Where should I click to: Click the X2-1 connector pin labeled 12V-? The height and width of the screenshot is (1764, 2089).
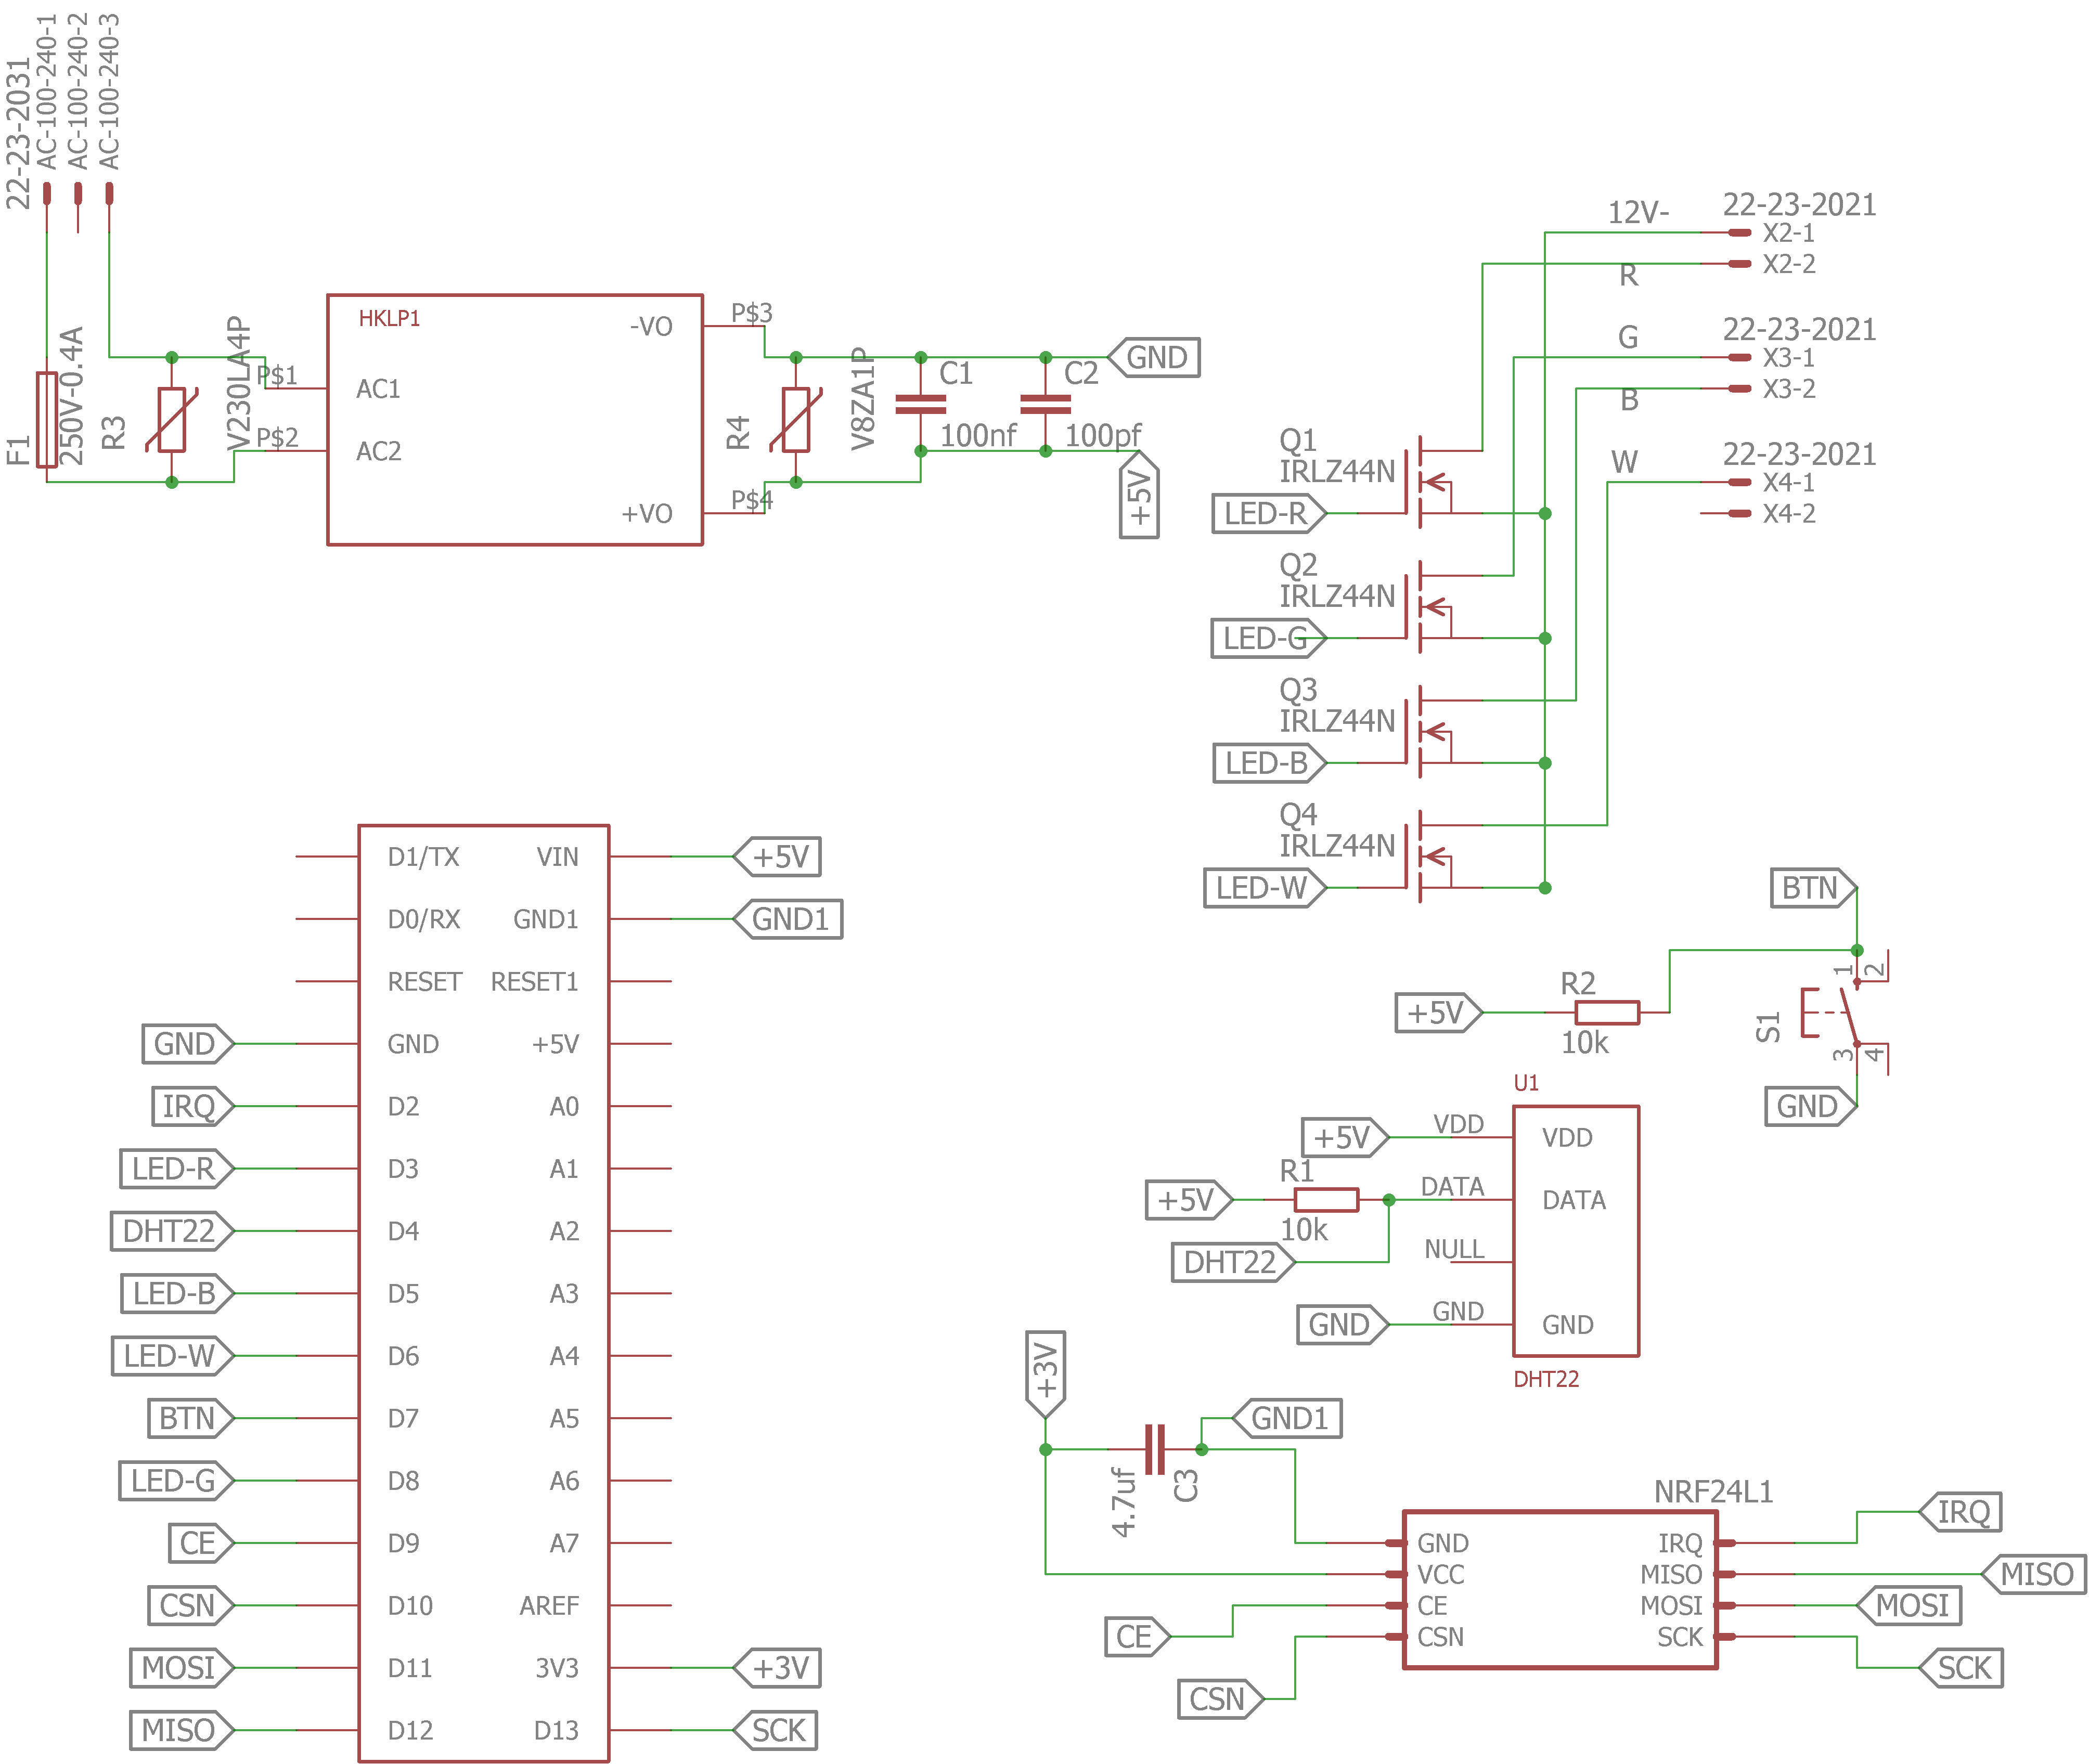pyautogui.click(x=1740, y=233)
